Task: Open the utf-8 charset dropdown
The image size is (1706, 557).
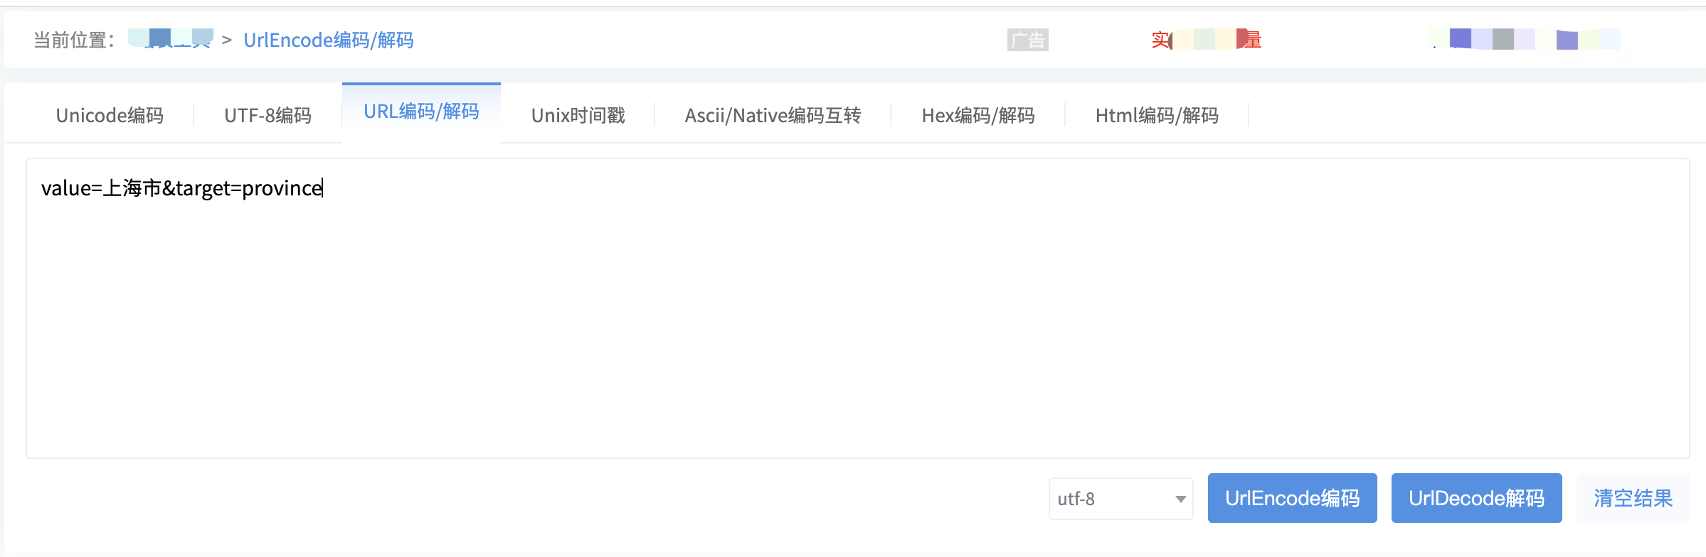Action: click(1120, 499)
